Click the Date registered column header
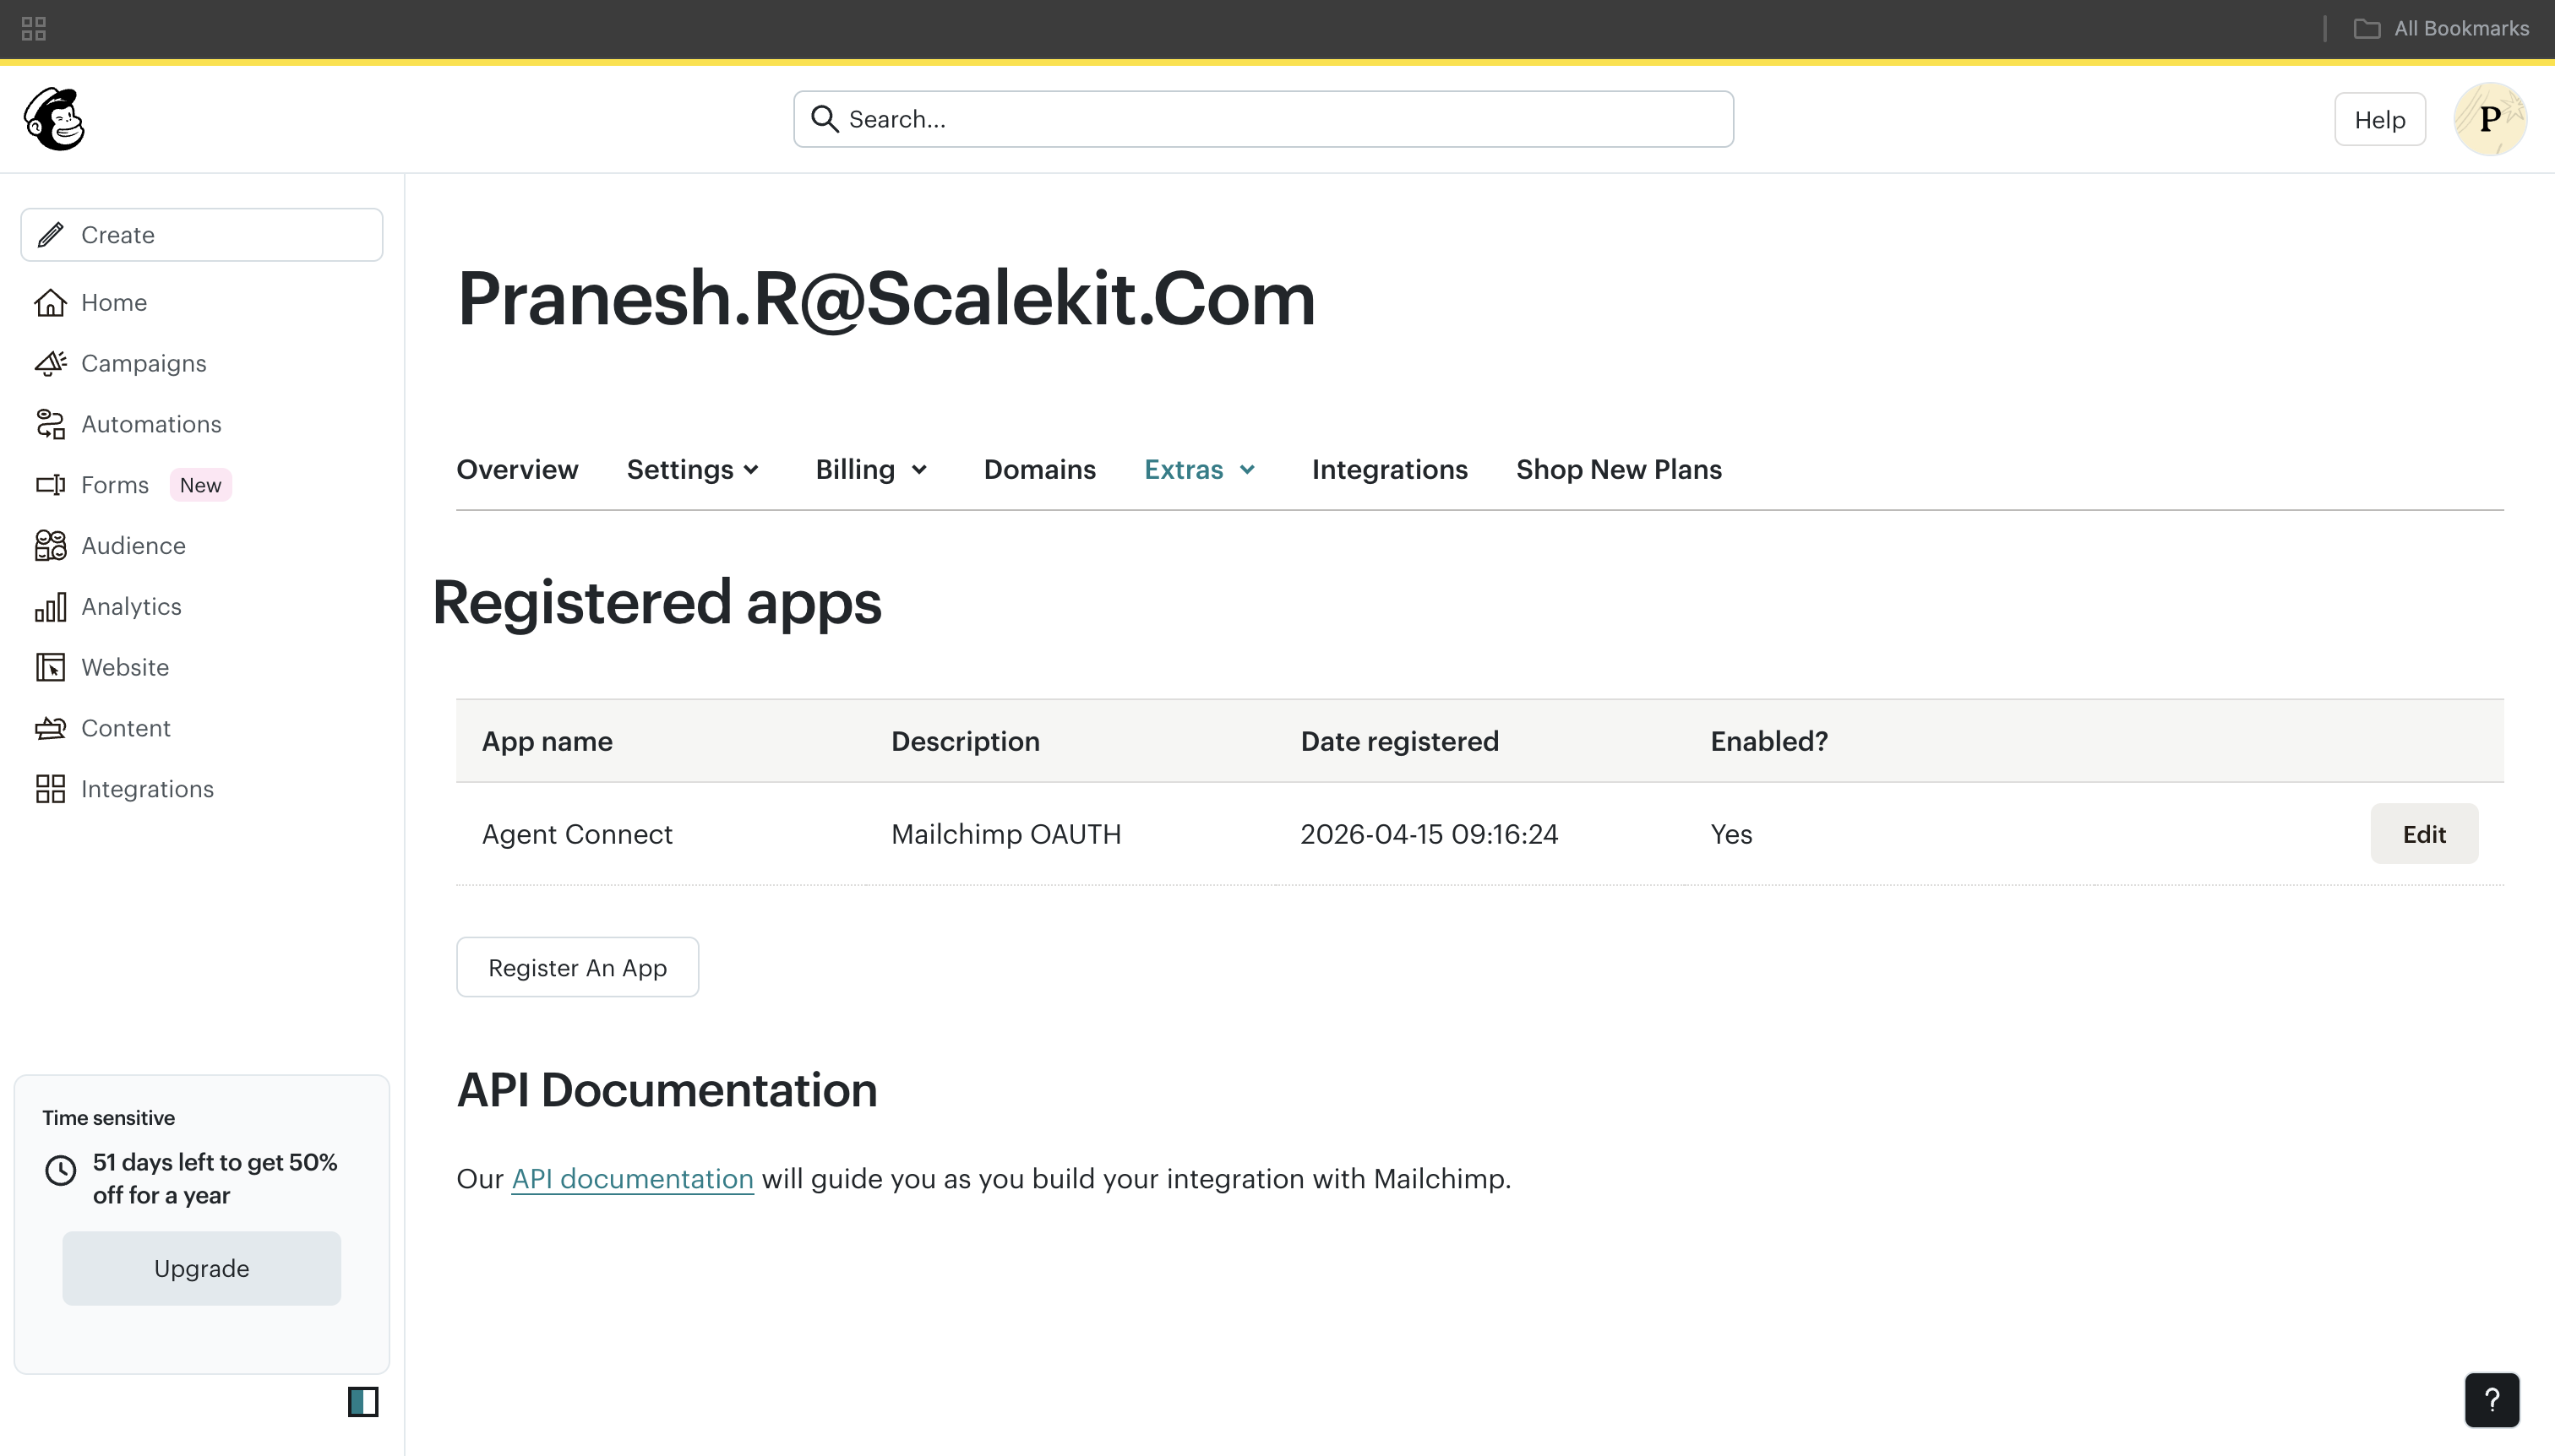 [1399, 741]
